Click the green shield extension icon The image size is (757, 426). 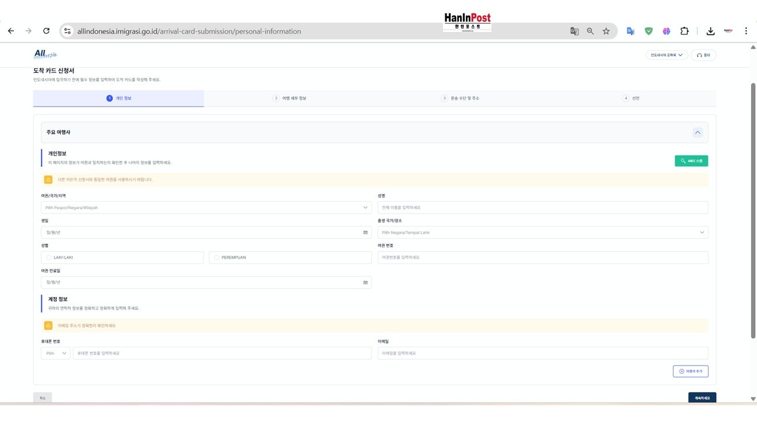click(x=649, y=31)
